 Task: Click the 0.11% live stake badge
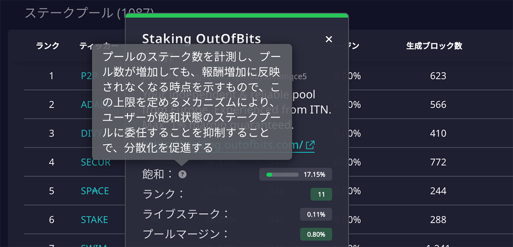coord(316,215)
